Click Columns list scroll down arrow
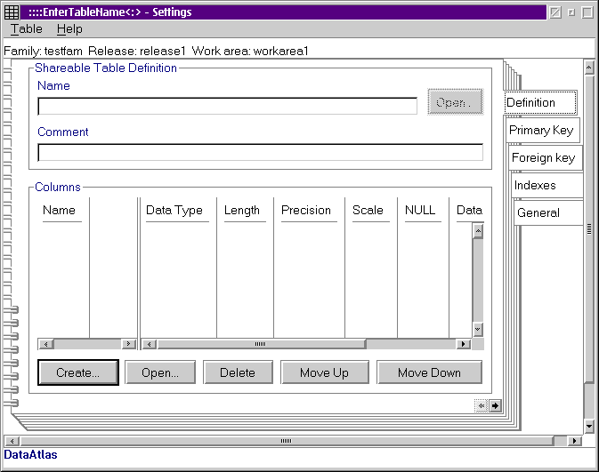The image size is (599, 472). [x=477, y=329]
